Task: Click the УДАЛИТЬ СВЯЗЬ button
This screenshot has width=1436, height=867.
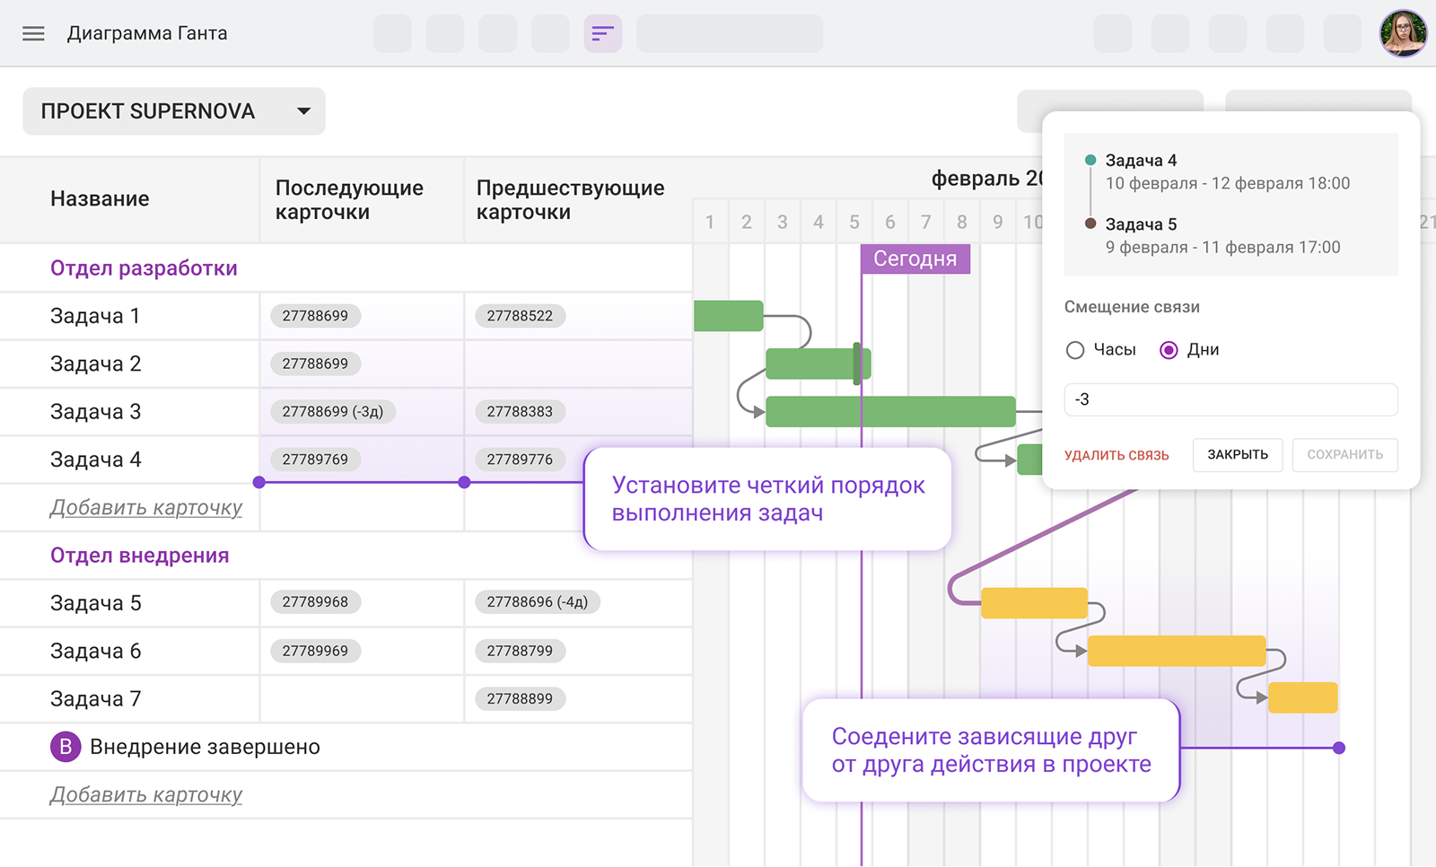Action: coord(1116,455)
